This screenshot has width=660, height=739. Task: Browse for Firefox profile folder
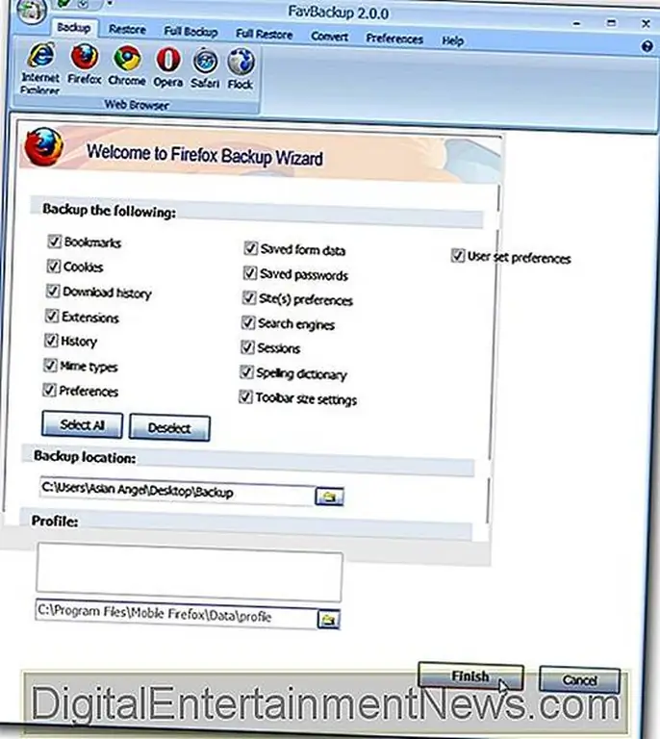pos(328,618)
